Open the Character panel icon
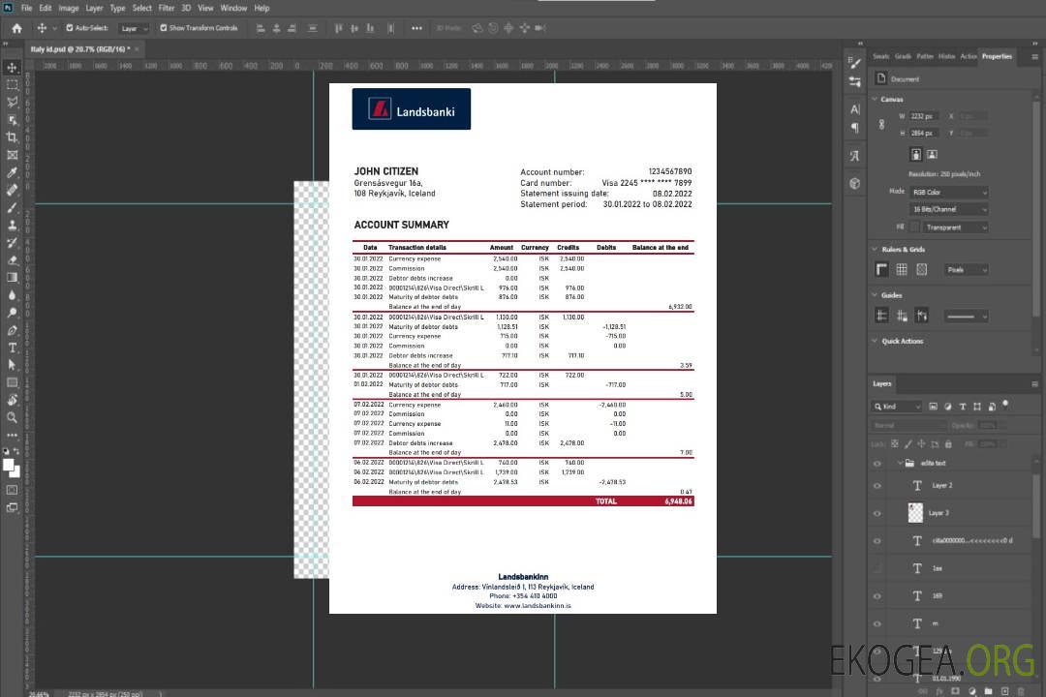 point(855,109)
